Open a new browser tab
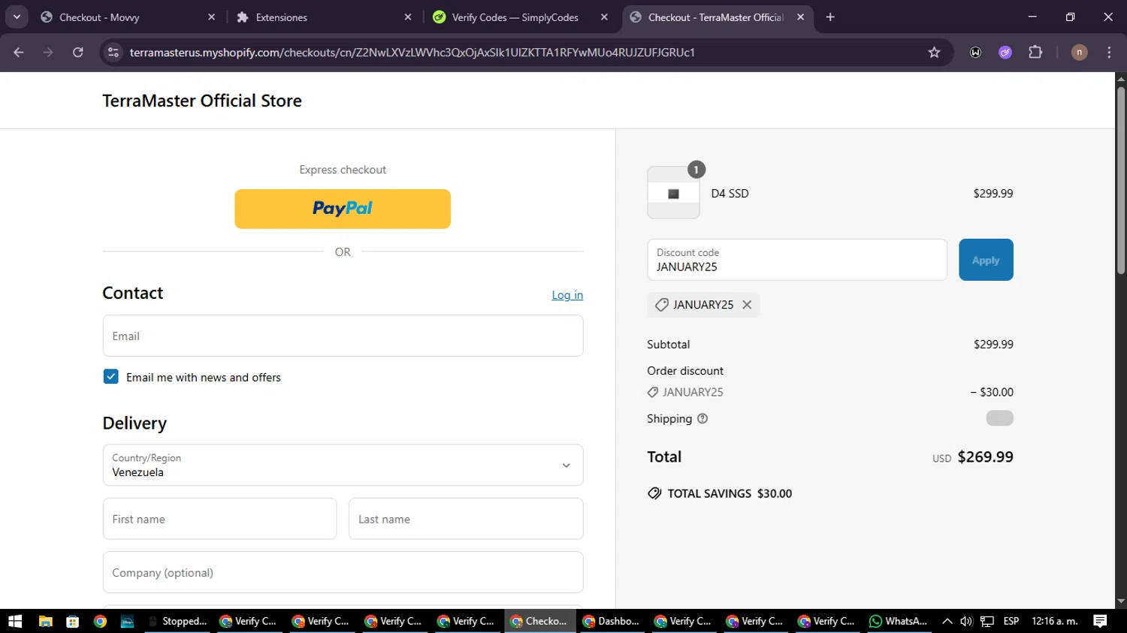 tap(830, 17)
